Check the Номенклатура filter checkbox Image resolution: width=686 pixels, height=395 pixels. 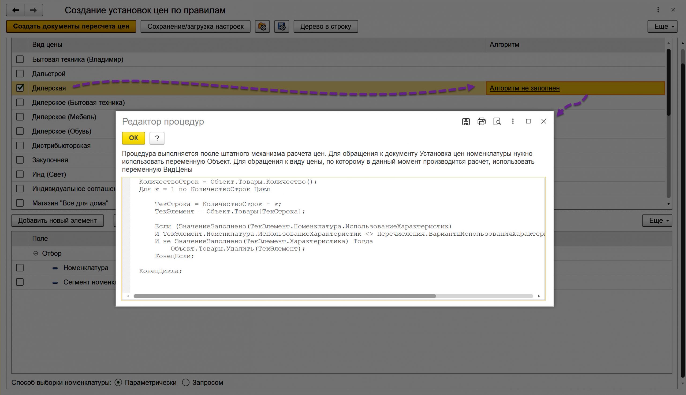(20, 268)
